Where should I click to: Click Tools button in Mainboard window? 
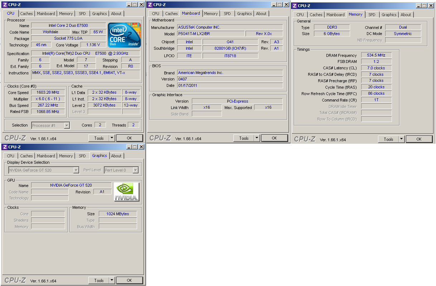pos(244,138)
